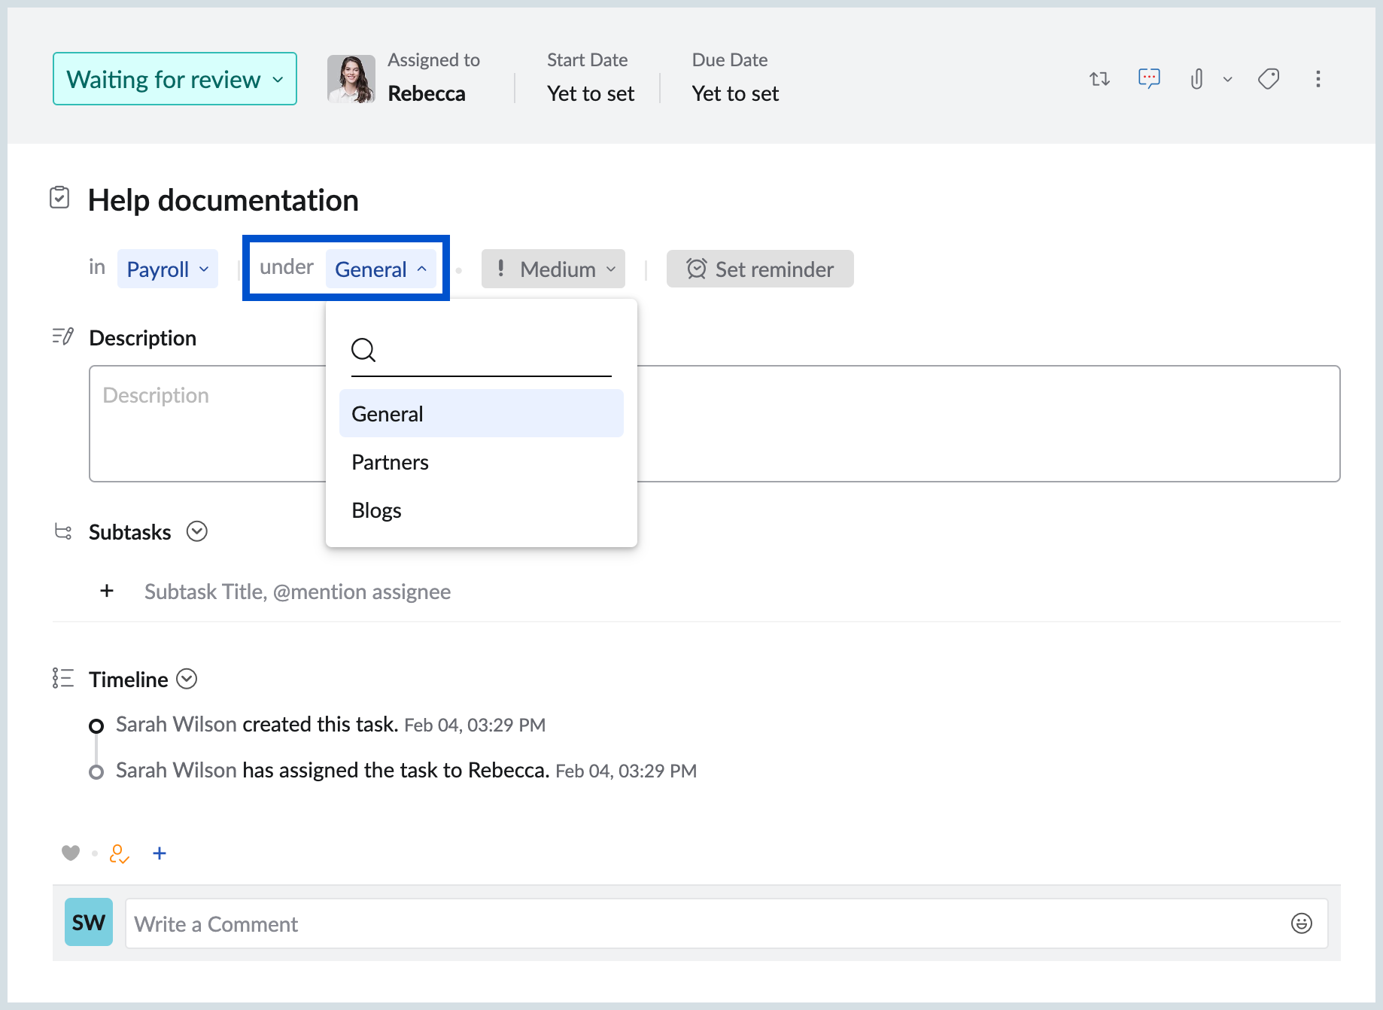Collapse the Subtasks section
This screenshot has width=1383, height=1010.
(197, 531)
